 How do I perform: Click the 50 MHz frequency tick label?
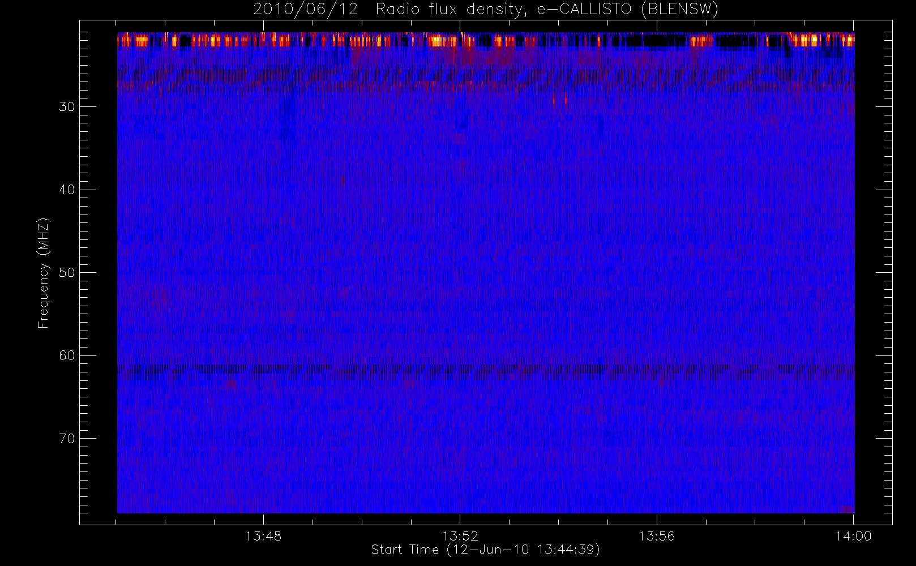coord(67,273)
